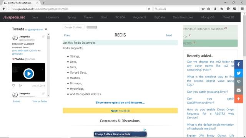Open the Java menu item
Viewport: 246px width, 138px height.
(x=35, y=17)
